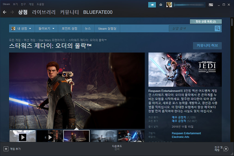The width and height of the screenshot is (234, 156).
Task: Click release date 2019년 11월 15일
Action: [x=183, y=127]
